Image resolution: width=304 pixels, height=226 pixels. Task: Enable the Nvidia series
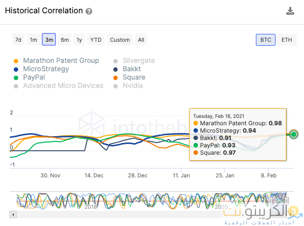pos(133,85)
